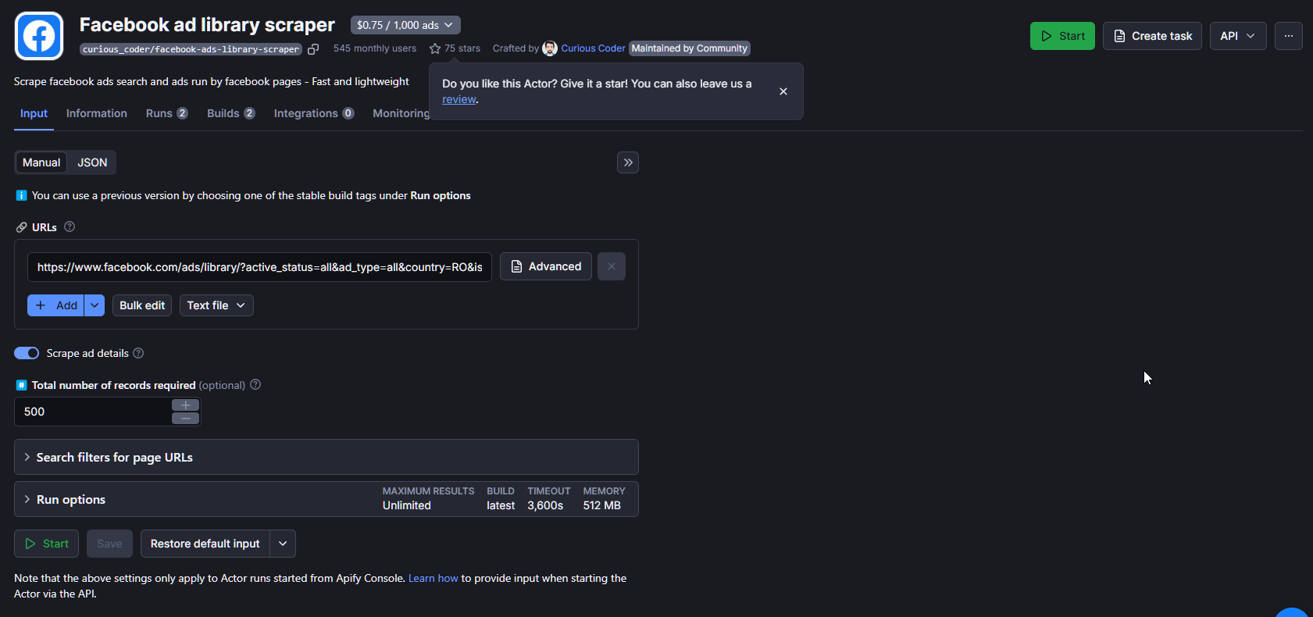Open the URLs help tooltip icon
The image size is (1313, 617).
[x=70, y=226]
